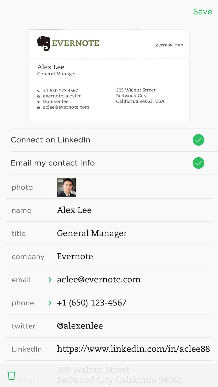Edit the twitter handle @alexenlee
Viewport: 218px width, 387px height.
[80, 326]
